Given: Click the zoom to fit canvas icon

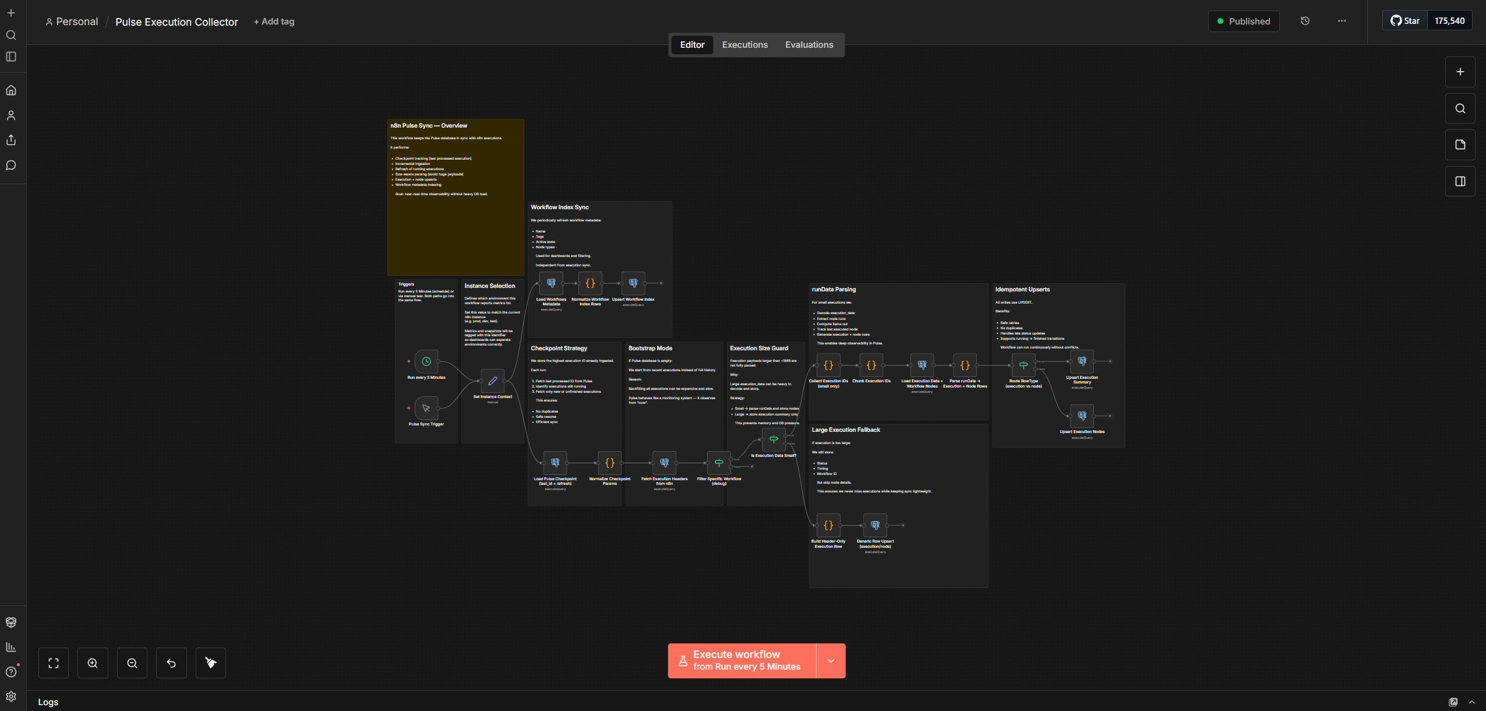Looking at the screenshot, I should [x=54, y=663].
